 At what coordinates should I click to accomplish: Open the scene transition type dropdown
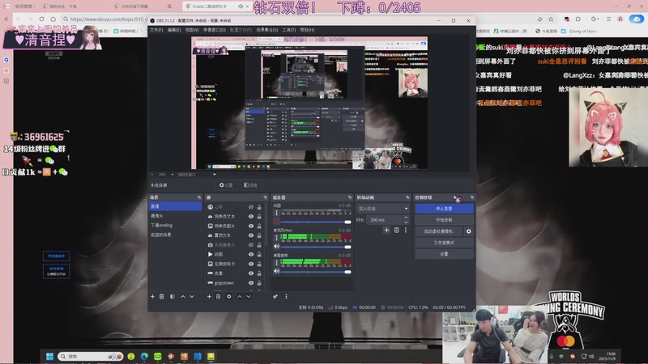coord(382,209)
